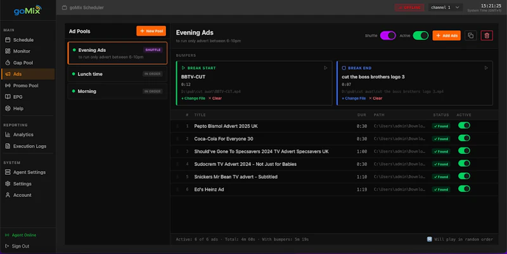Click the OFFLINE status badge
This screenshot has height=254, width=507.
pyautogui.click(x=409, y=8)
